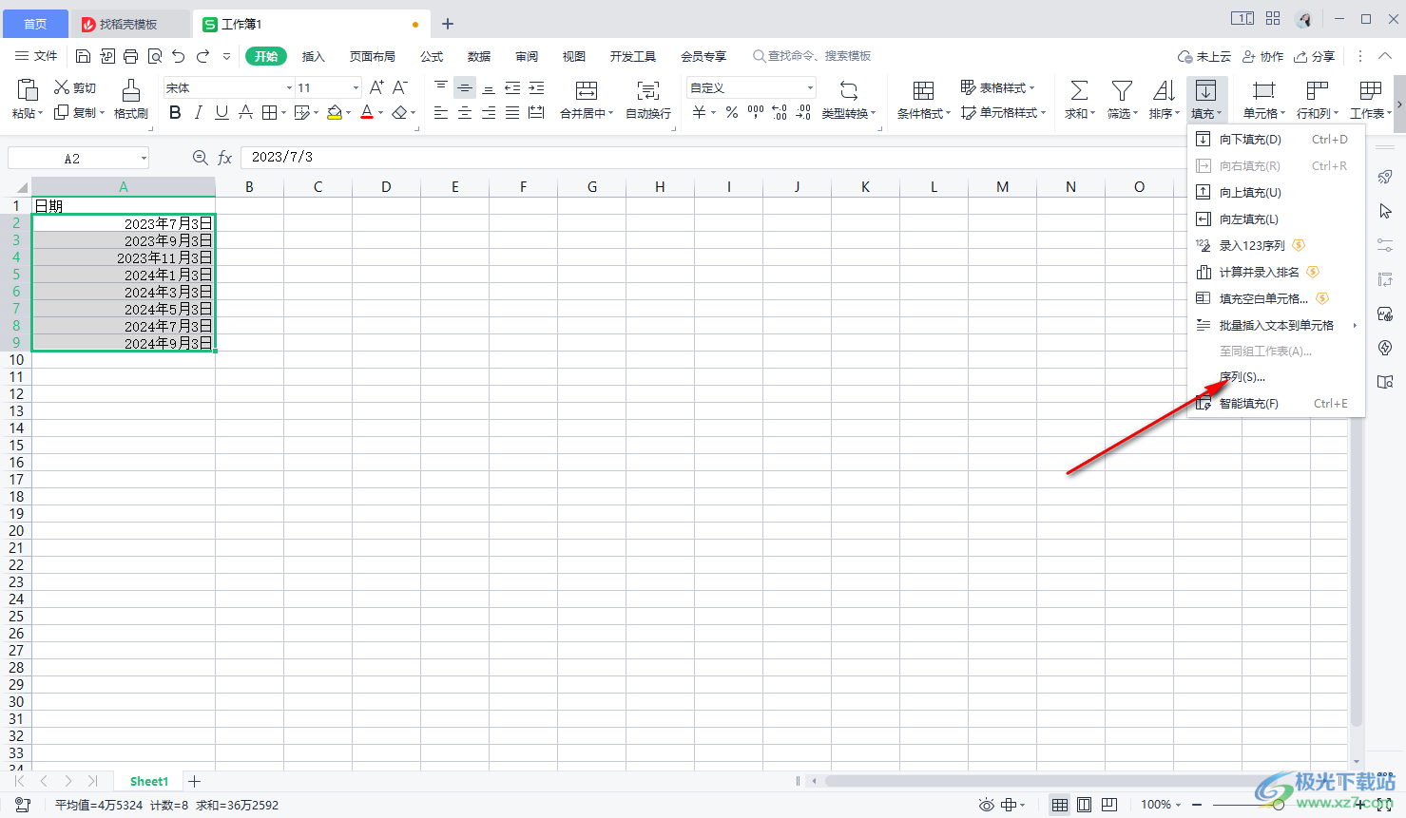Open font color dropdown arrow
Viewport: 1406px width, 818px height.
380,113
